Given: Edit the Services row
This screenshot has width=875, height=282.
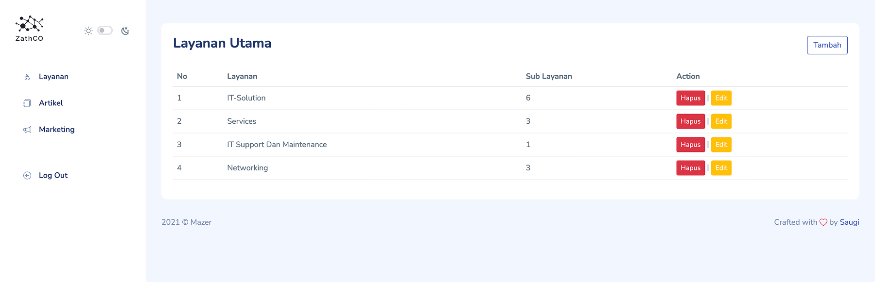Looking at the screenshot, I should [x=721, y=121].
